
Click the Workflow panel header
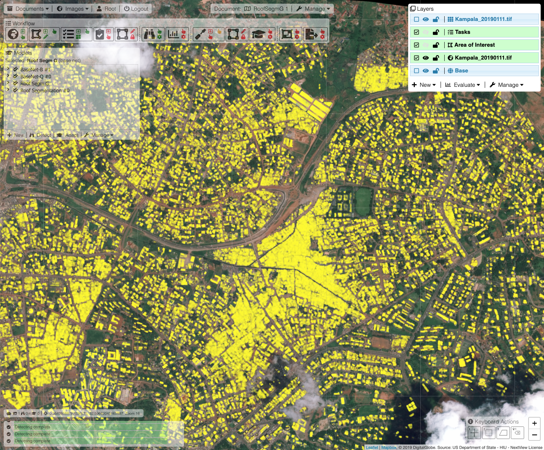point(20,23)
